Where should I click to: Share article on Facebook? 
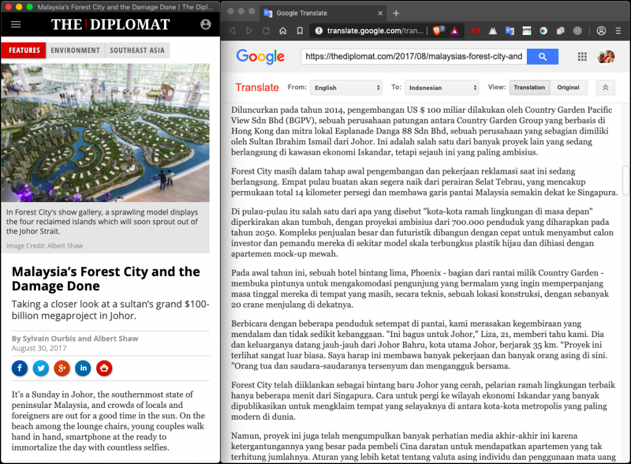point(20,368)
